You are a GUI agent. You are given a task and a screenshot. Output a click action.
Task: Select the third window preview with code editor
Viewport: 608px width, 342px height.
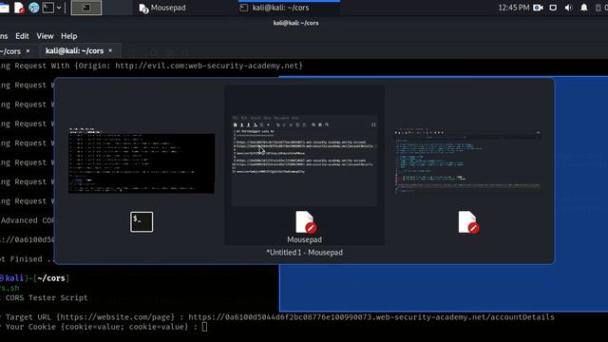(467, 161)
